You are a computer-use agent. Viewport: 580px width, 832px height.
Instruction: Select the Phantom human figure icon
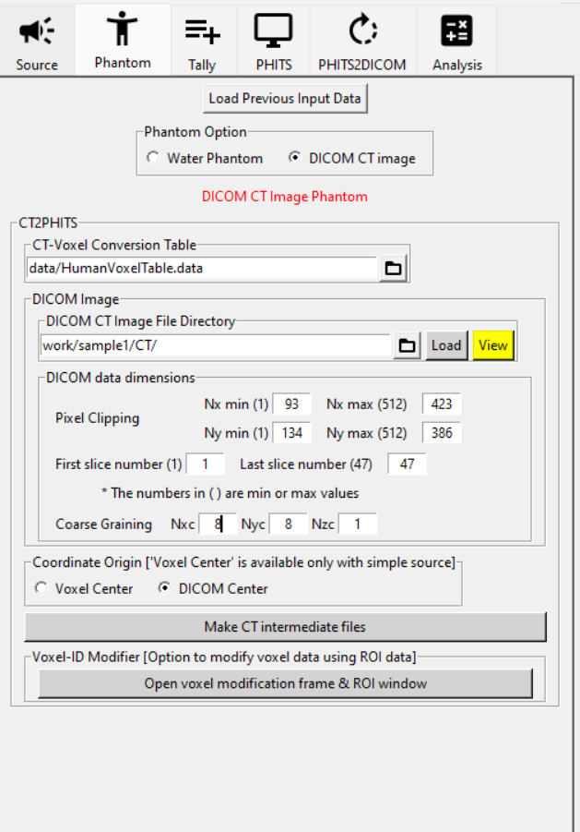coord(123,29)
